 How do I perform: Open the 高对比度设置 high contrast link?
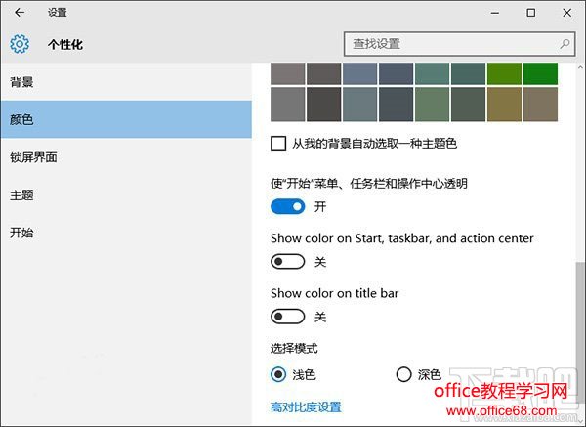(x=305, y=406)
